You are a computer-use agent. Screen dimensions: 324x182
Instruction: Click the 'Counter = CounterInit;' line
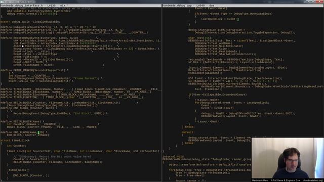pyautogui.click(x=31, y=159)
